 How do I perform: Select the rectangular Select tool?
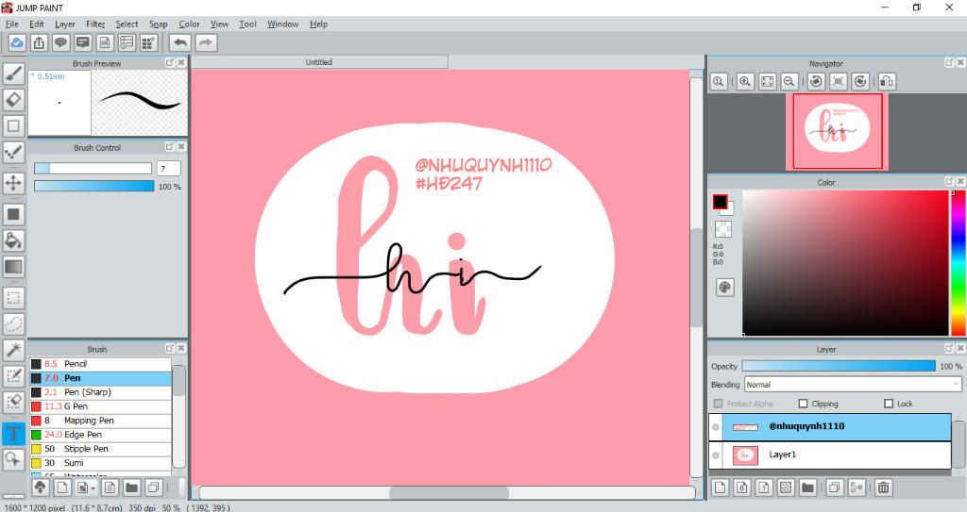point(13,298)
